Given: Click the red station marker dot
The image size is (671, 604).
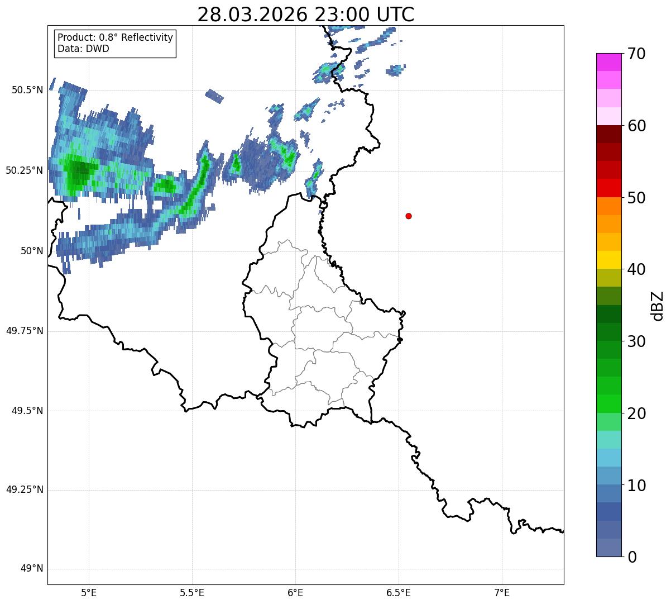Looking at the screenshot, I should click(x=409, y=216).
